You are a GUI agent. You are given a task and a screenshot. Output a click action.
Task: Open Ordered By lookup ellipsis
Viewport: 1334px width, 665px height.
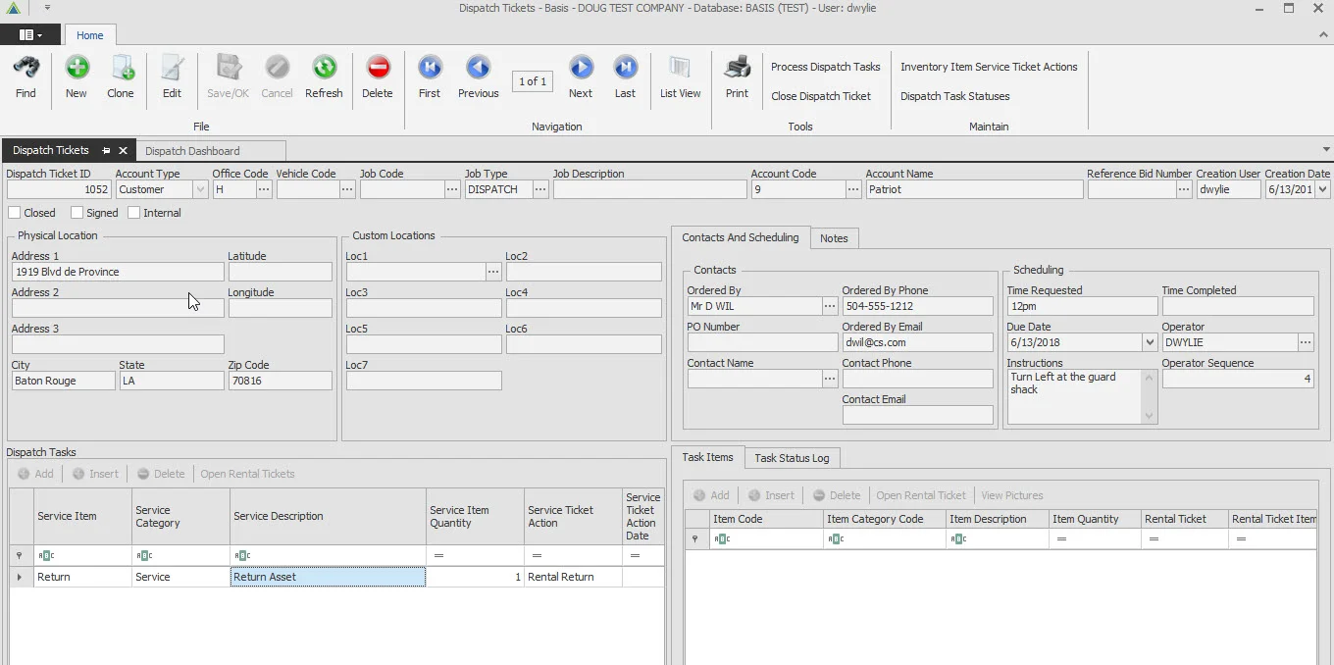pos(830,306)
